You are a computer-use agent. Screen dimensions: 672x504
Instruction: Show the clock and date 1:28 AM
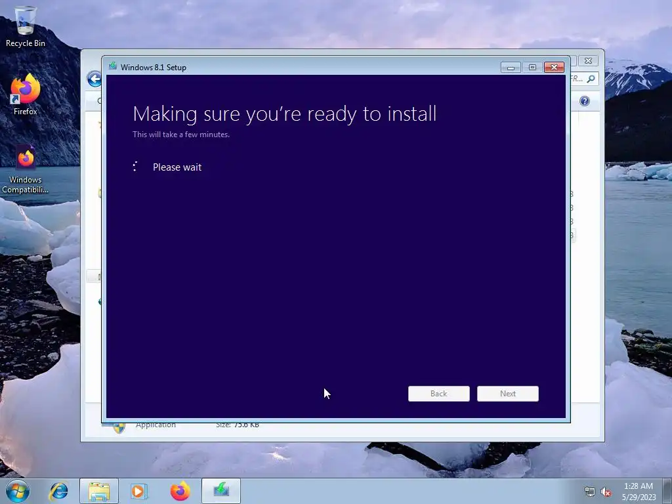[639, 492]
